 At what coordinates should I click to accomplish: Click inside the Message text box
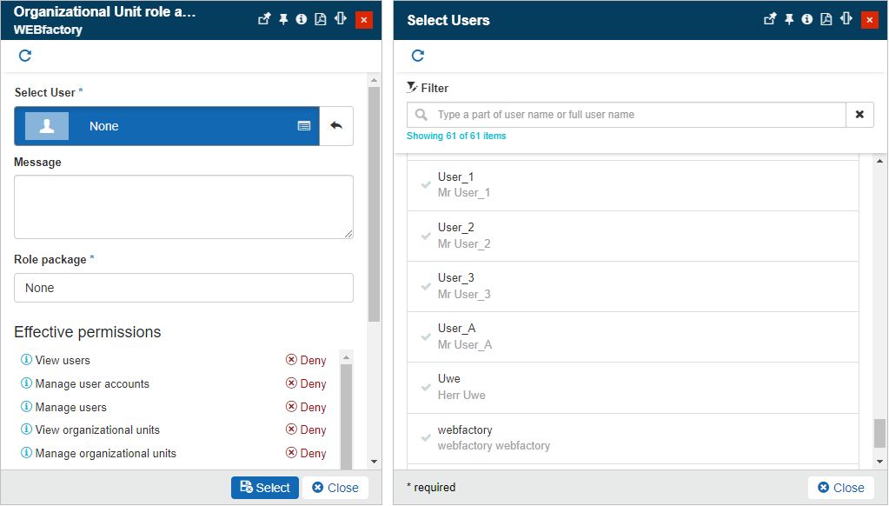click(x=183, y=206)
